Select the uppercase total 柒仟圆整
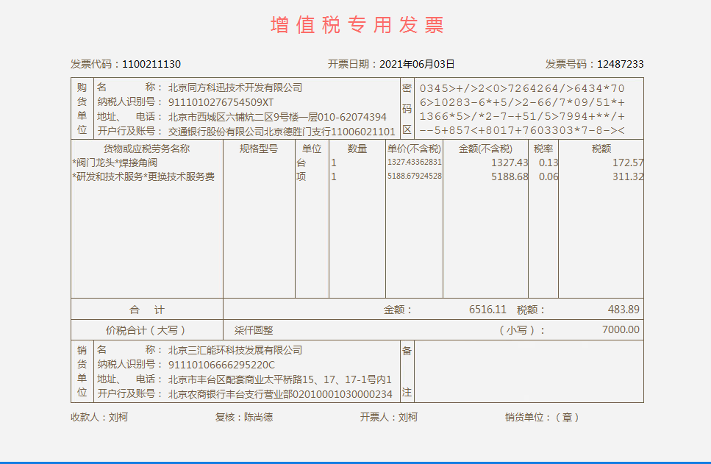This screenshot has width=711, height=464. 254,330
